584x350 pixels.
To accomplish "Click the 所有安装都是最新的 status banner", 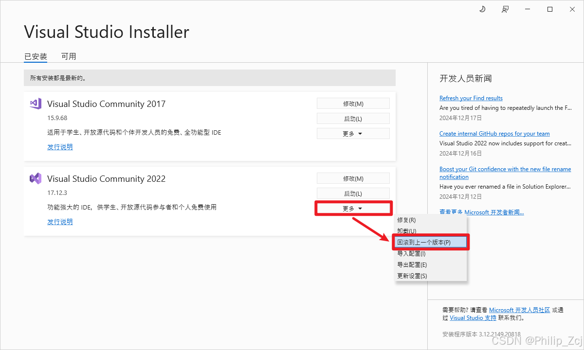I will point(210,78).
